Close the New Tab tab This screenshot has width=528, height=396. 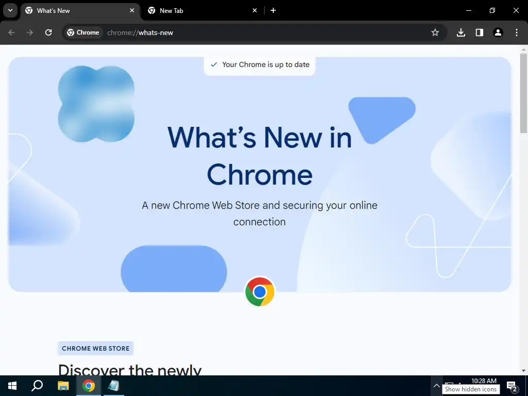pyautogui.click(x=255, y=10)
